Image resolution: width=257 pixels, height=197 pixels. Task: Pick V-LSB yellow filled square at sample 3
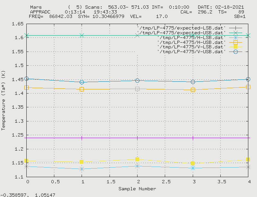(193, 163)
